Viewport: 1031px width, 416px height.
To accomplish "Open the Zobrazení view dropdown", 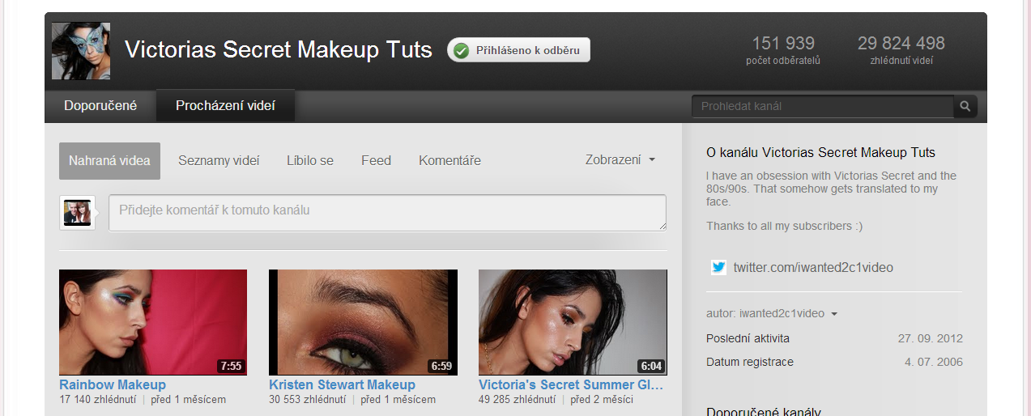I will click(x=620, y=160).
